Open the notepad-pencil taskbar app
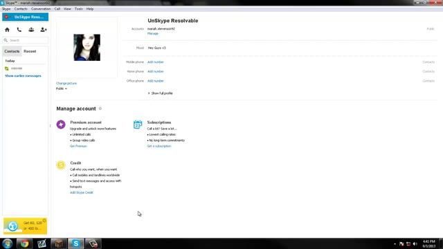The width and height of the screenshot is (443, 249). (x=42, y=243)
